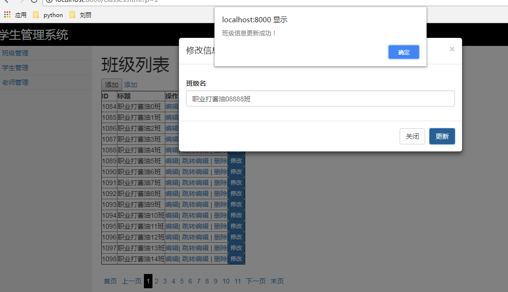The image size is (508, 292).
Task: Click the 添加 button above the table
Action: (x=111, y=85)
